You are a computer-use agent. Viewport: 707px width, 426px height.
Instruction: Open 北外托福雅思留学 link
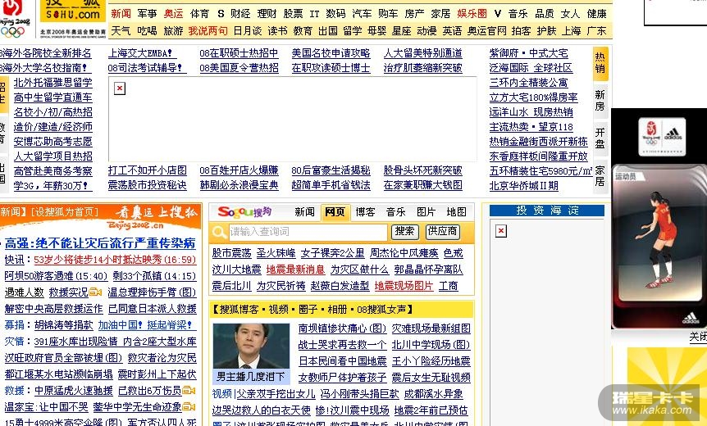point(52,83)
